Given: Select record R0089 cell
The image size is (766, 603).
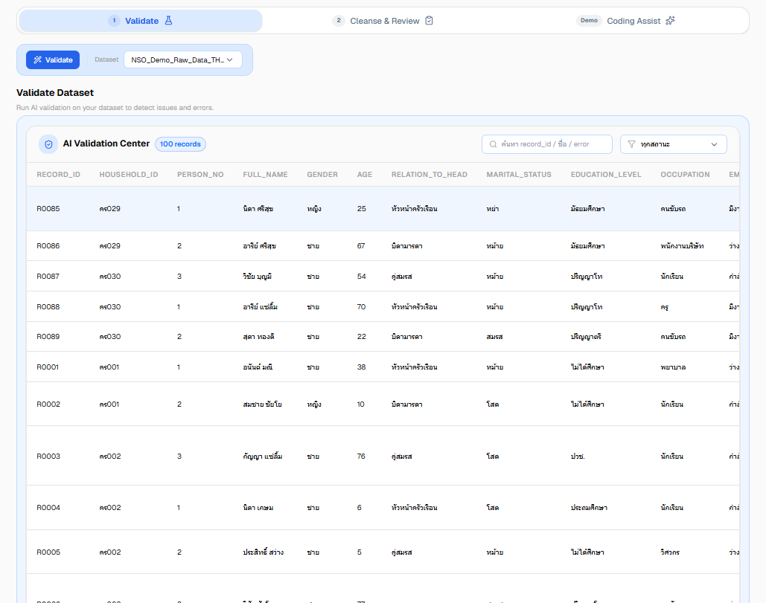Looking at the screenshot, I should [48, 337].
